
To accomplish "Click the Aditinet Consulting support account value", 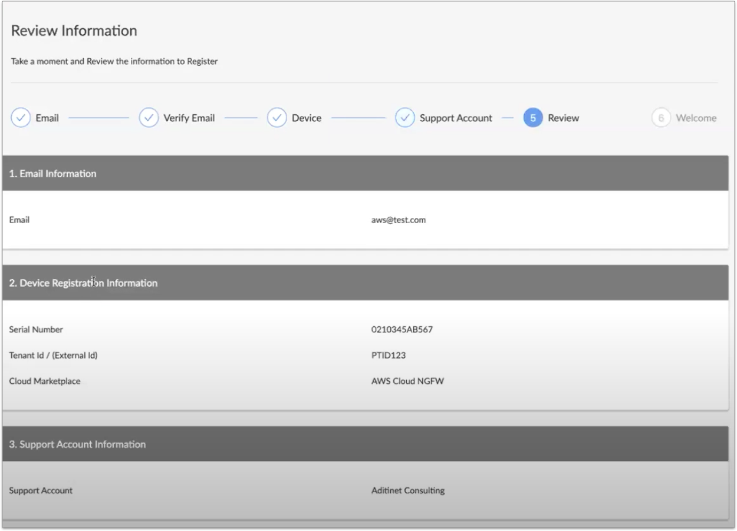I will pos(408,490).
